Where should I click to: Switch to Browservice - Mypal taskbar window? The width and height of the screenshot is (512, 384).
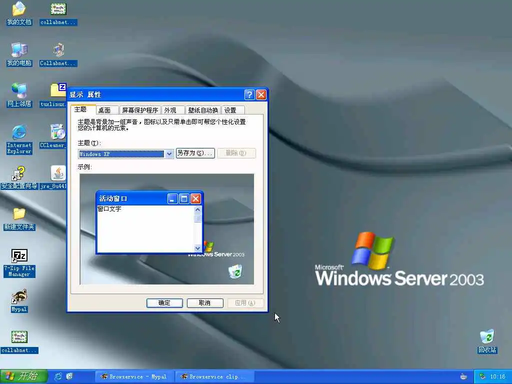click(x=134, y=377)
